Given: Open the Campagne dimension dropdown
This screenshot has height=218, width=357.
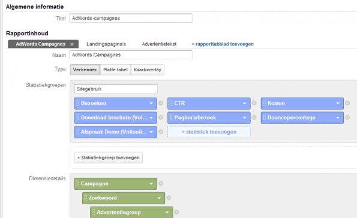Looking at the screenshot, I should 151,184.
